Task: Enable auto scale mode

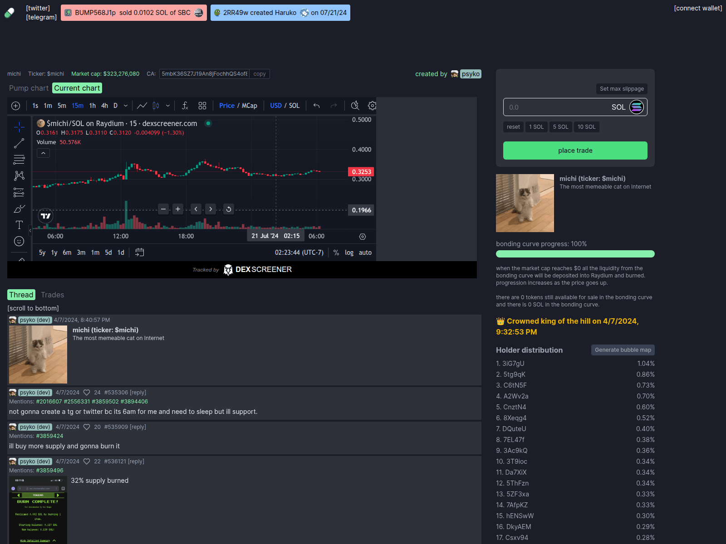Action: tap(365, 253)
